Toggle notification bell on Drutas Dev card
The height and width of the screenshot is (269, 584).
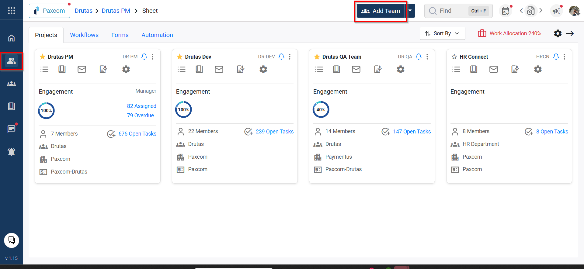tap(281, 57)
